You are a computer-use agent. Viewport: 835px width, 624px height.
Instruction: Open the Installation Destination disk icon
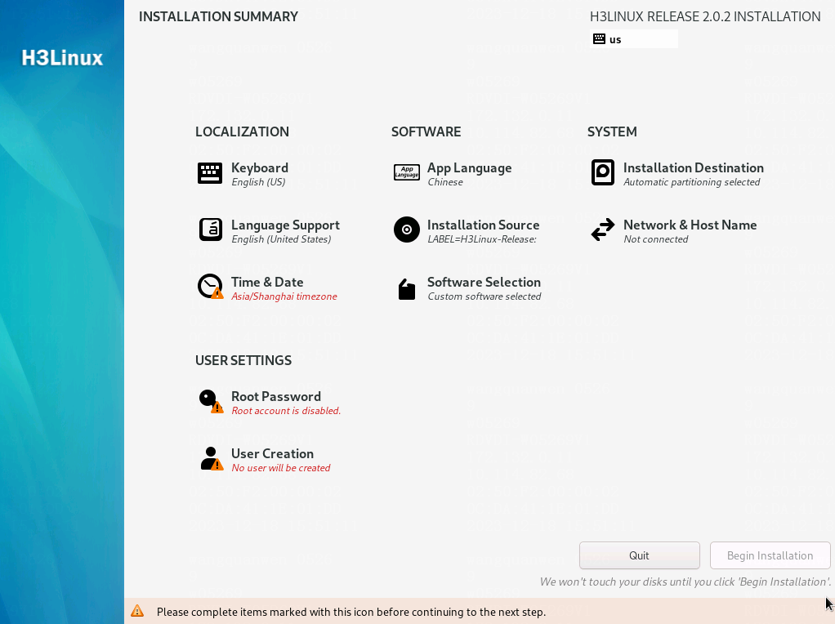coord(603,172)
